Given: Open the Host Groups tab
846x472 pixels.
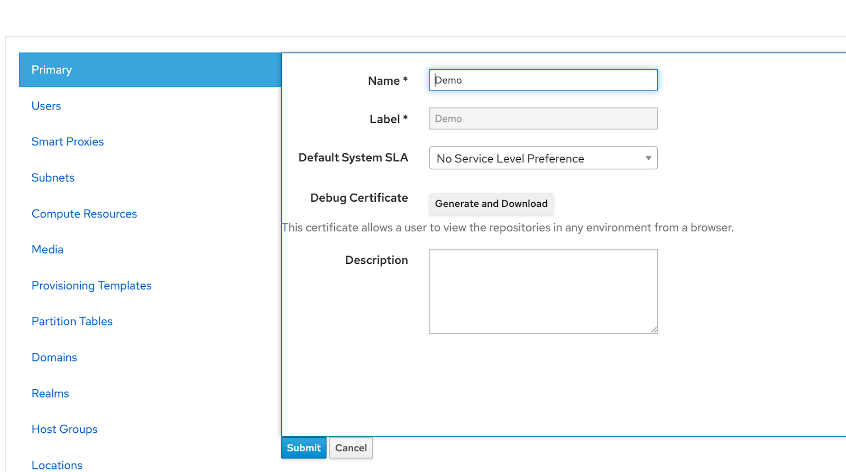Looking at the screenshot, I should click(65, 429).
